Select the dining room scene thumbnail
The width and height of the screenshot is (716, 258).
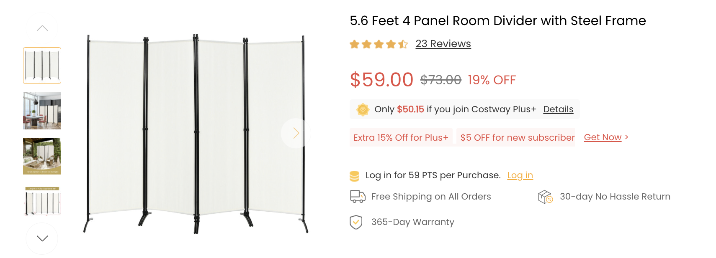[42, 111]
